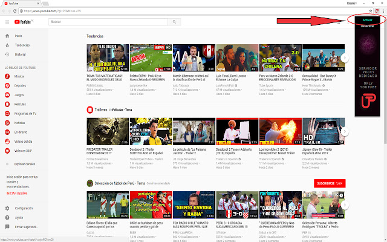Viewport: 387px width, 242px height.
Task: Show next videos in Tráilers row
Action: pos(345,131)
